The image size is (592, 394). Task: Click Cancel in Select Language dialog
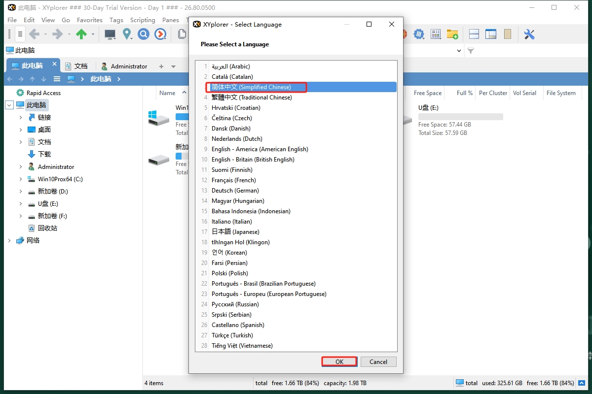tap(378, 361)
